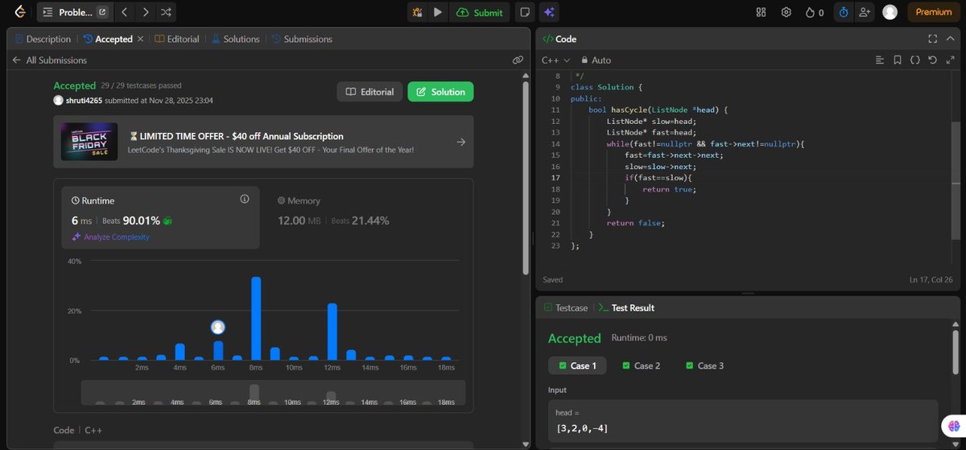Switch to the Description tab

[x=43, y=39]
